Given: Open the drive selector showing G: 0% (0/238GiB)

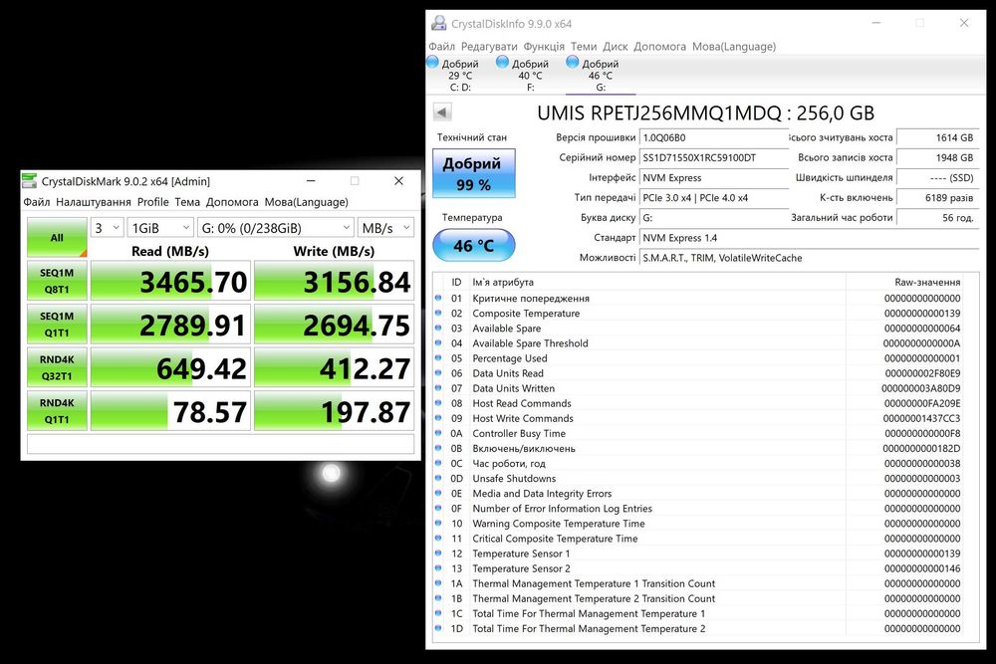Looking at the screenshot, I should (276, 228).
